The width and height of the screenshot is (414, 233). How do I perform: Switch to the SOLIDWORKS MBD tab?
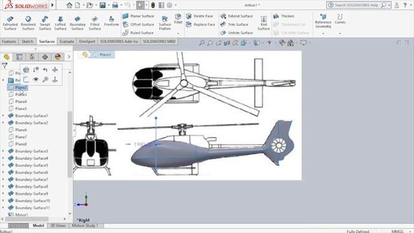click(x=159, y=41)
